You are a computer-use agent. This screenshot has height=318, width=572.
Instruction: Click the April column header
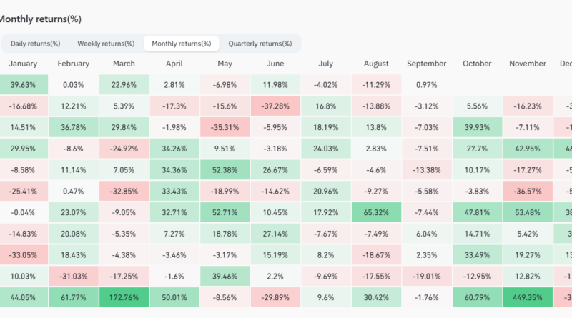(174, 64)
